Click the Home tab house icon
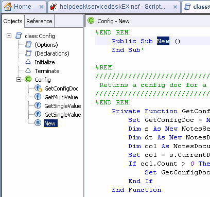Viewport: 210px width, 197px height. click(x=8, y=7)
